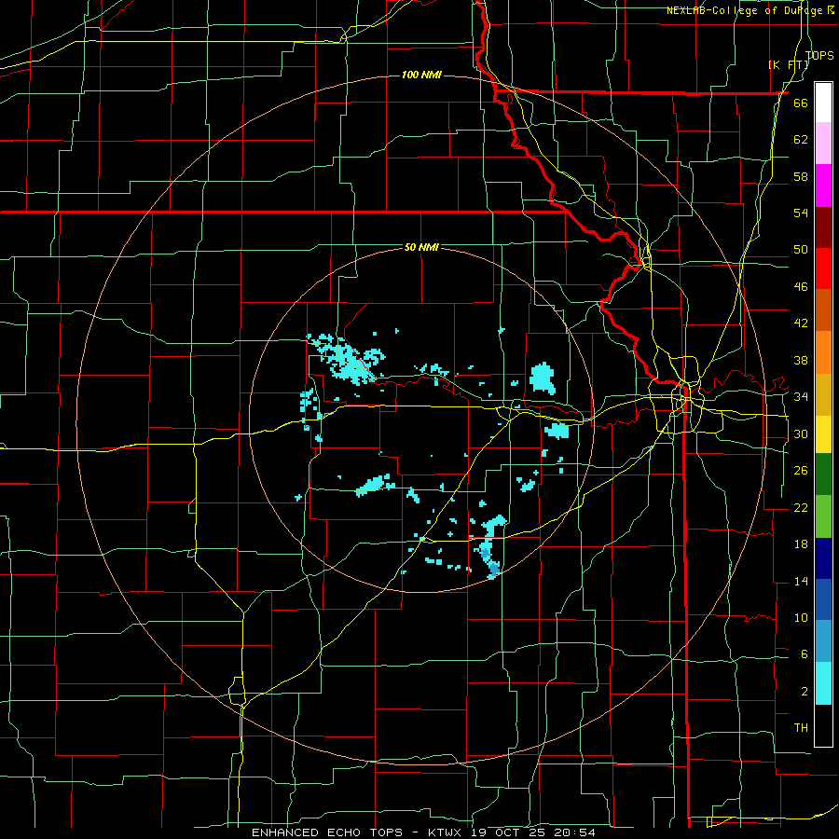This screenshot has height=839, width=839.
Task: Select the bright red legend swatch
Action: coord(823,268)
